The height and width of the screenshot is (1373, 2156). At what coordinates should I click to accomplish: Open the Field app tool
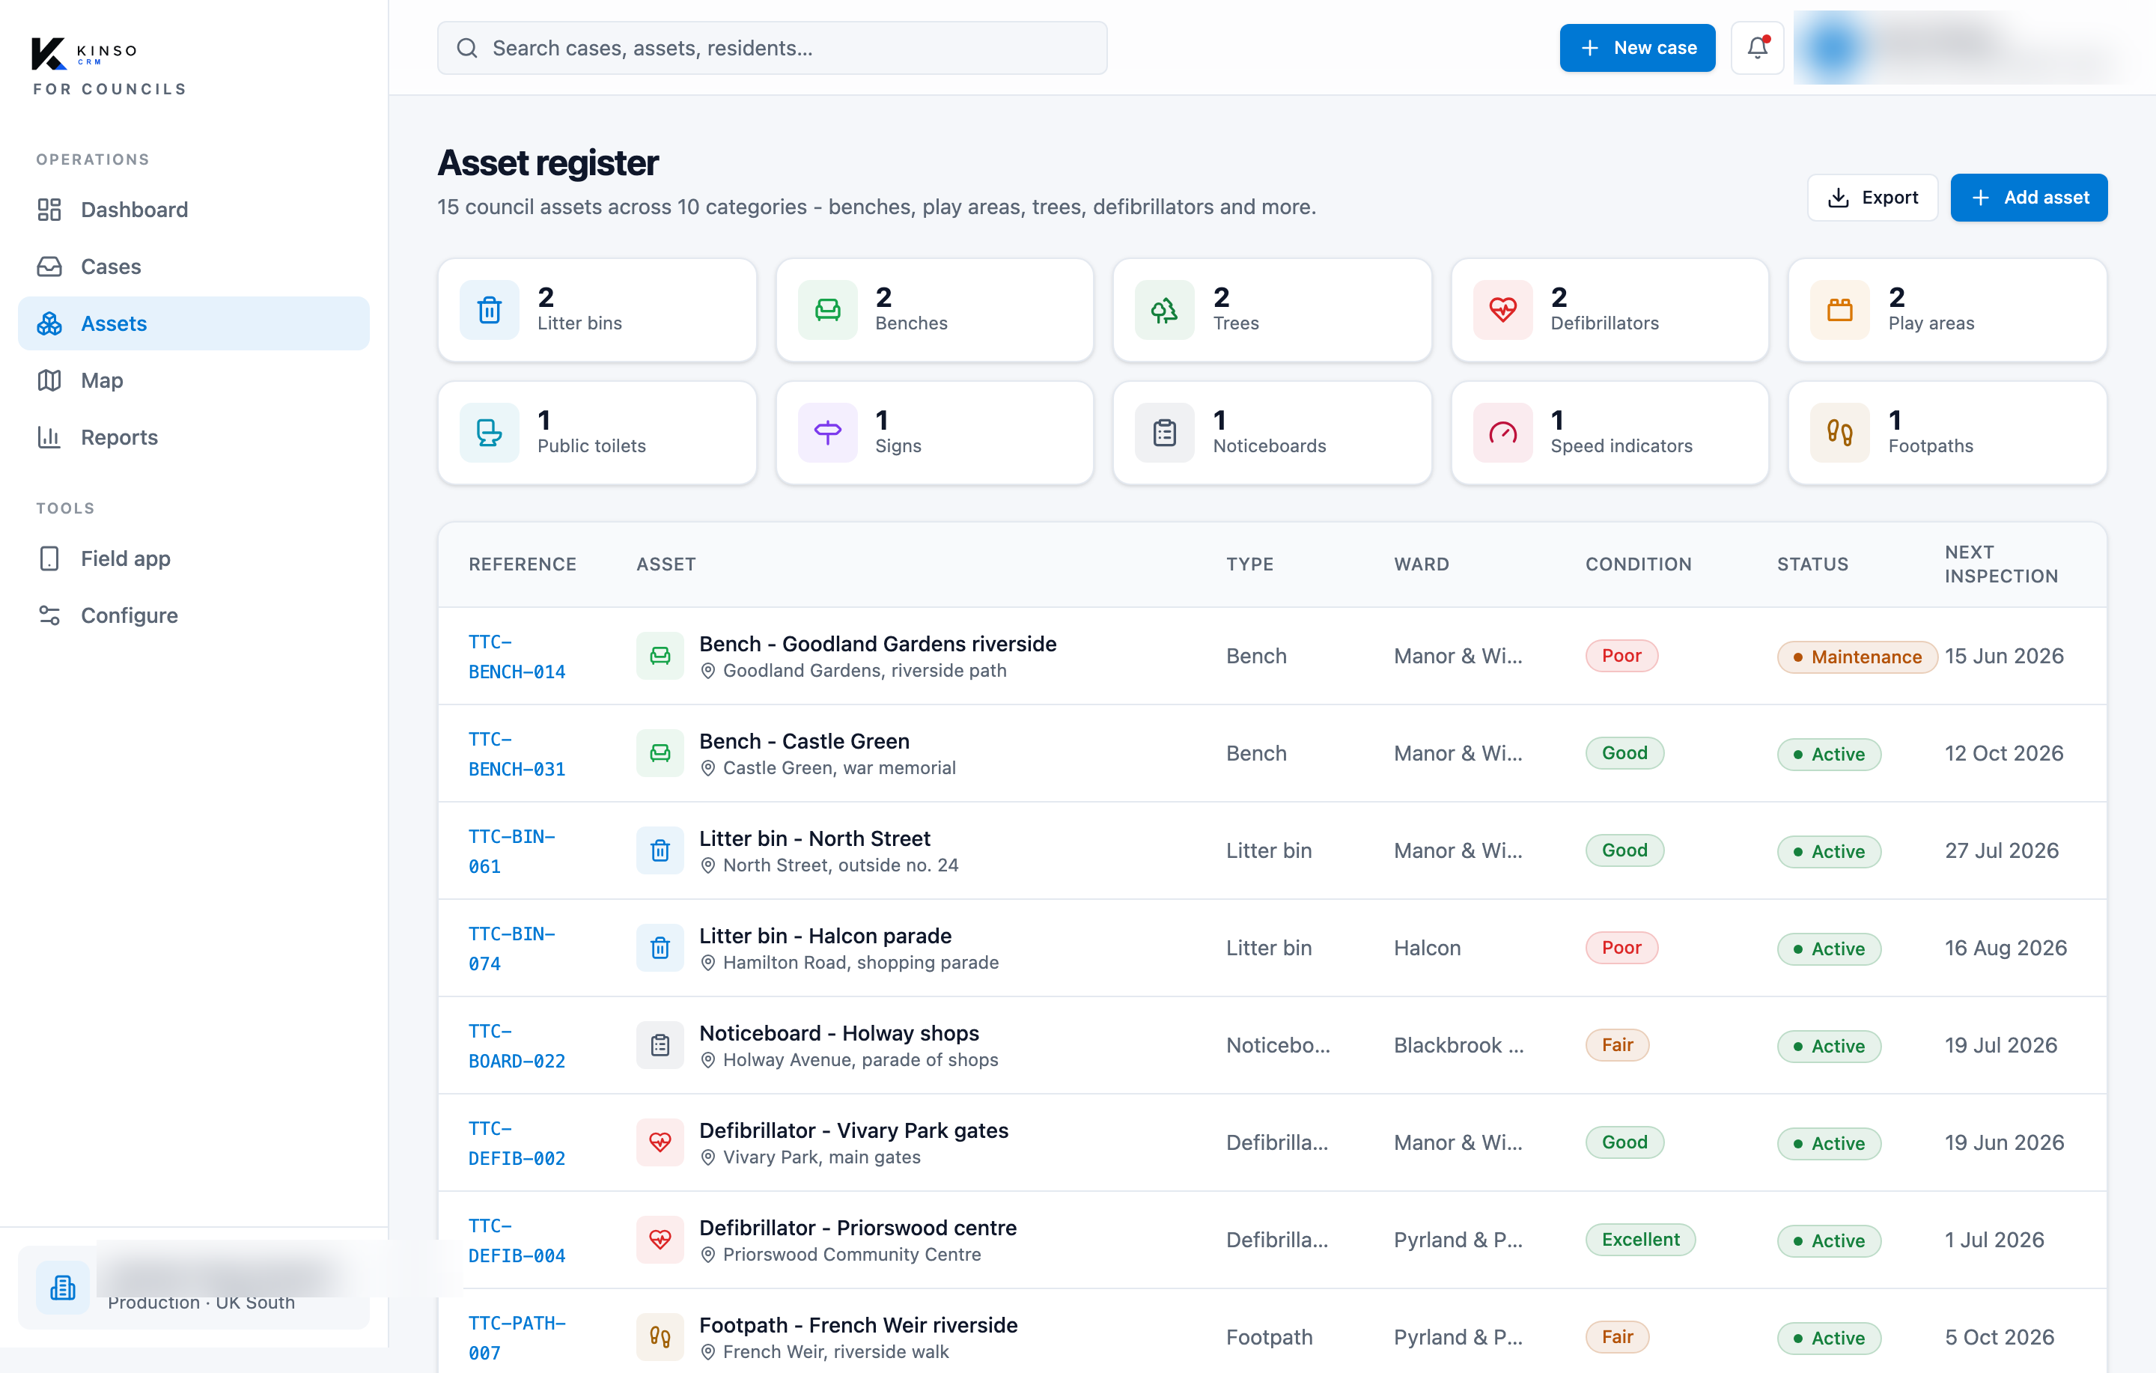(193, 558)
